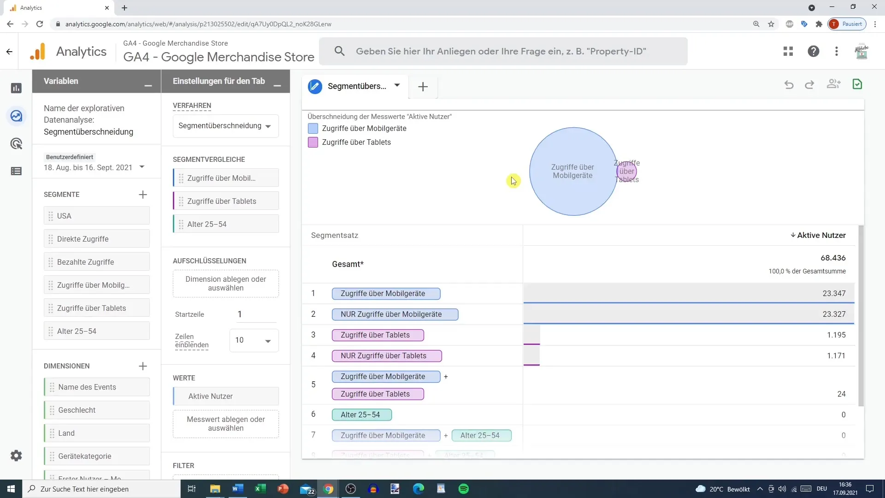Click the Analytics back arrow
The image size is (885, 498).
coord(9,51)
